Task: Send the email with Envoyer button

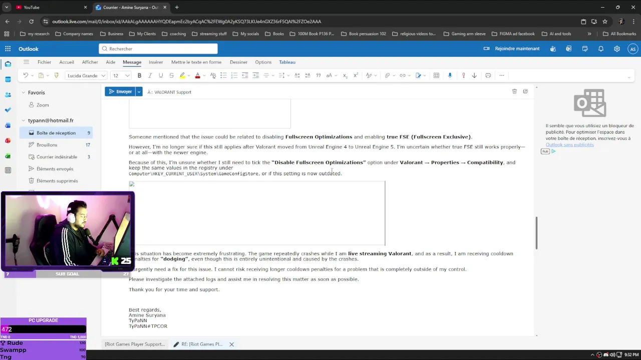Action: [x=120, y=91]
